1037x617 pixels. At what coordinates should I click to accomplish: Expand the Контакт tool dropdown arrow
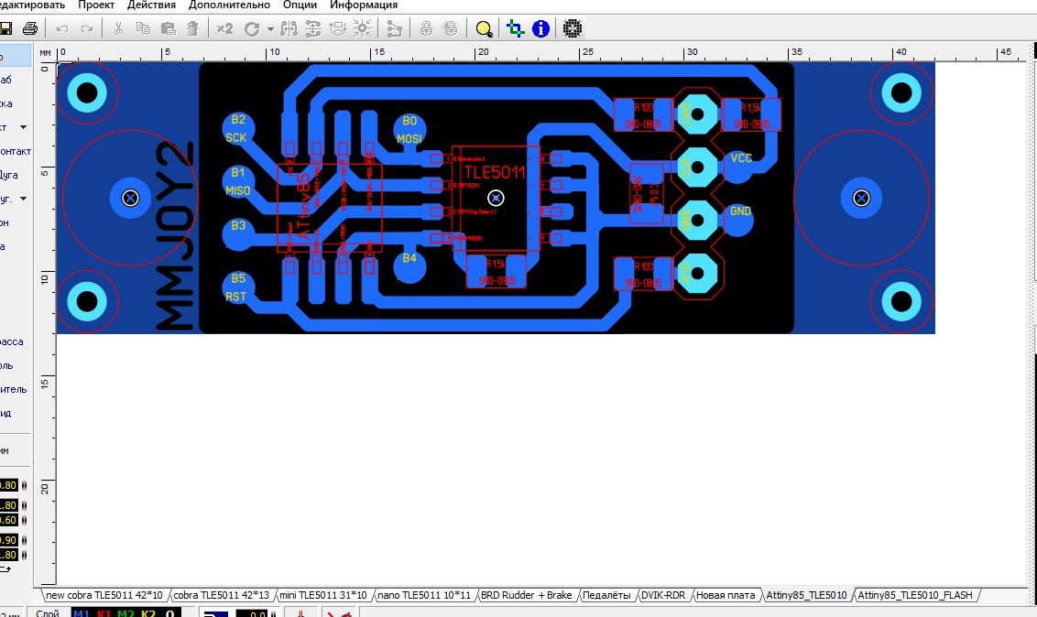coord(23,127)
